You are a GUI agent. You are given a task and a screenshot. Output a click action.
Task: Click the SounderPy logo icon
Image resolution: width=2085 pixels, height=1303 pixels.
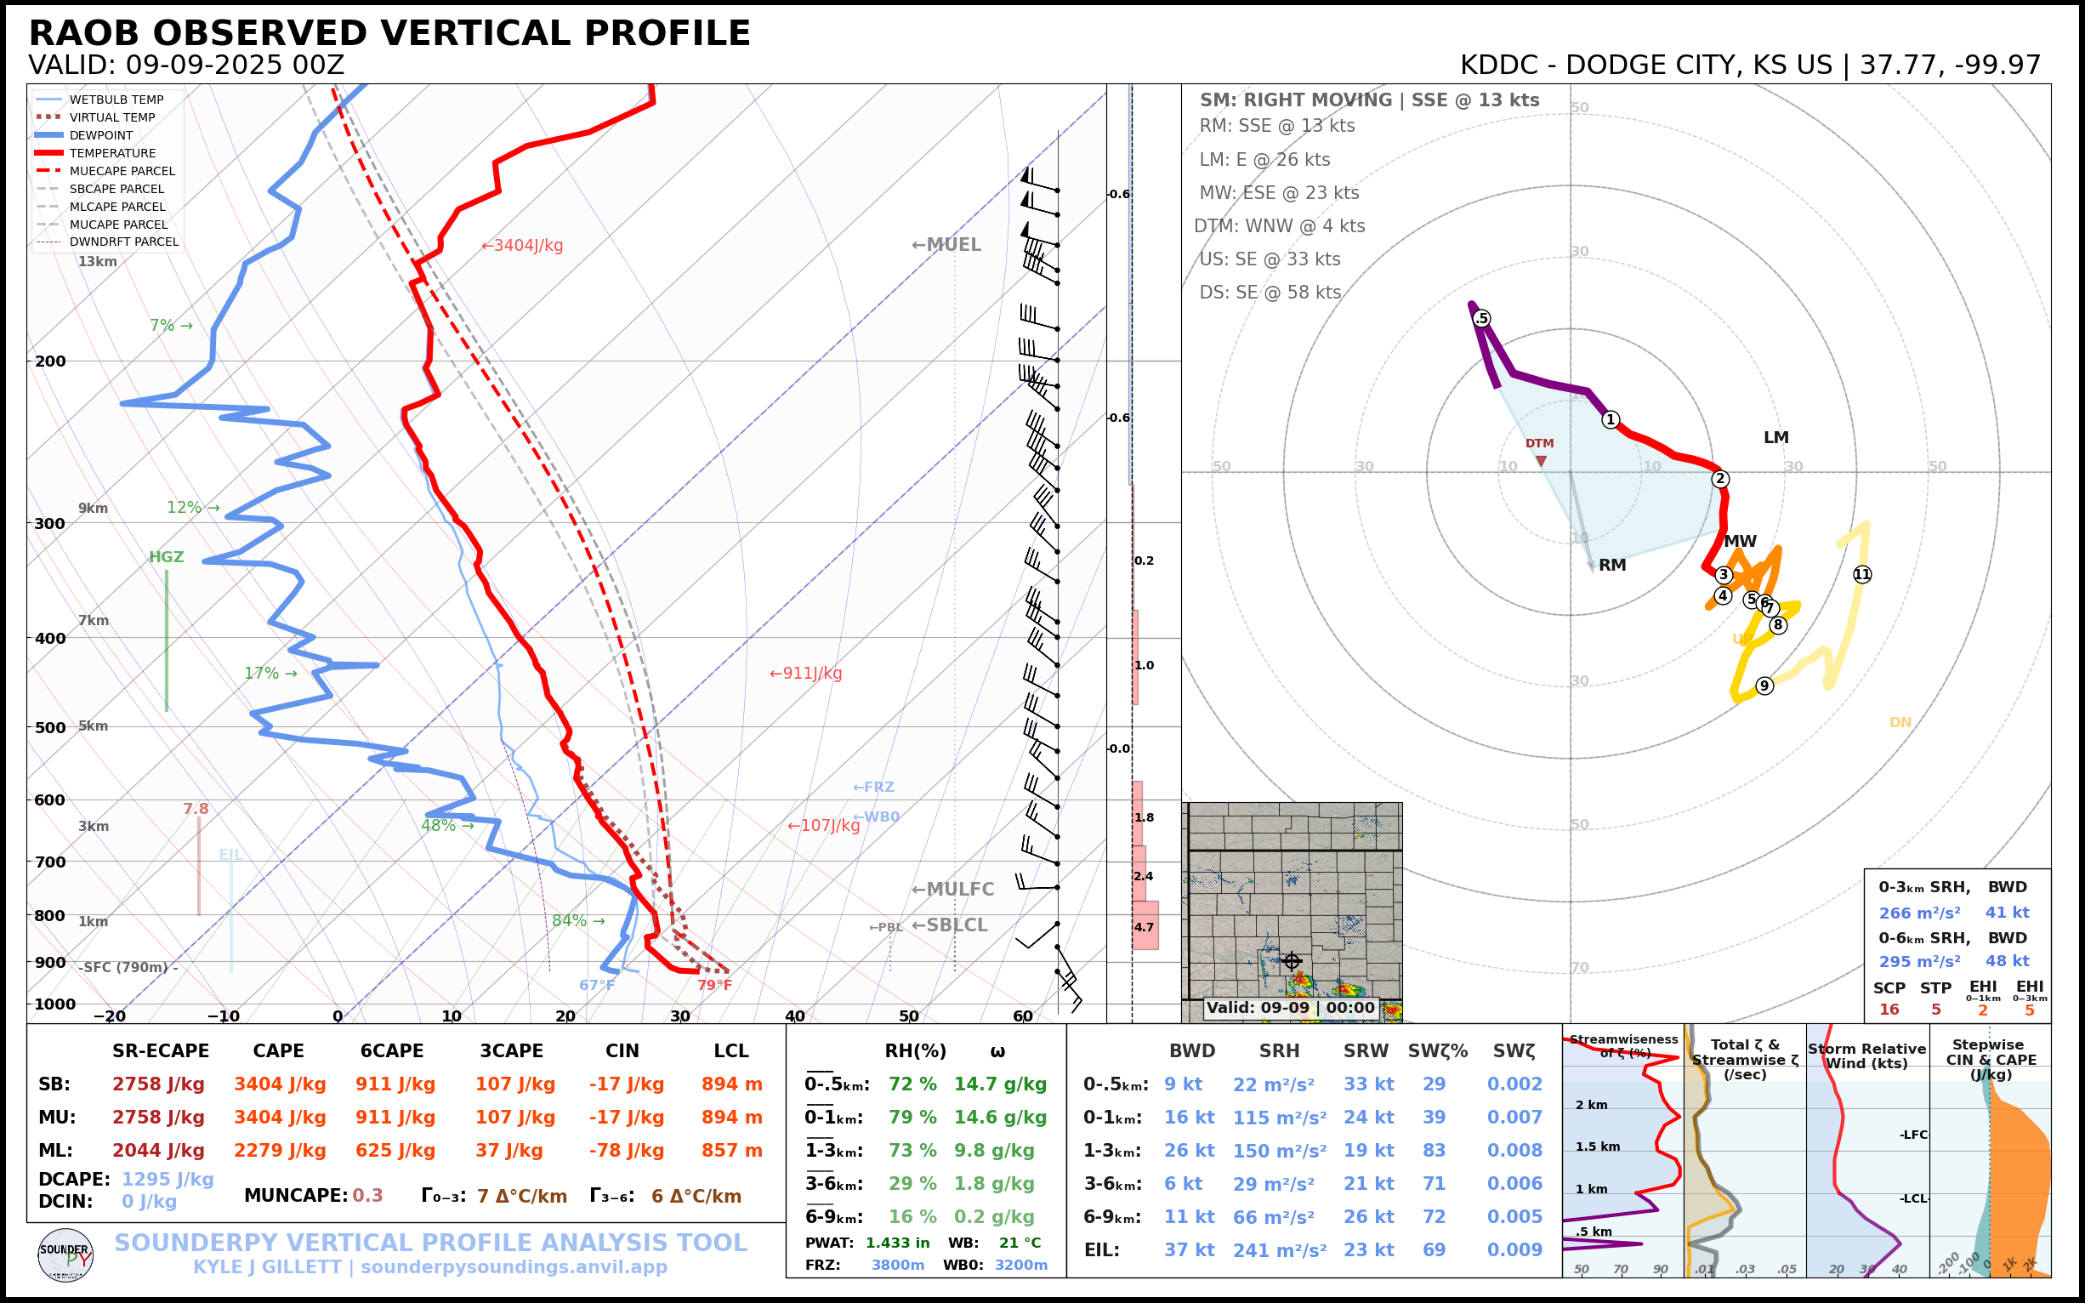click(65, 1255)
